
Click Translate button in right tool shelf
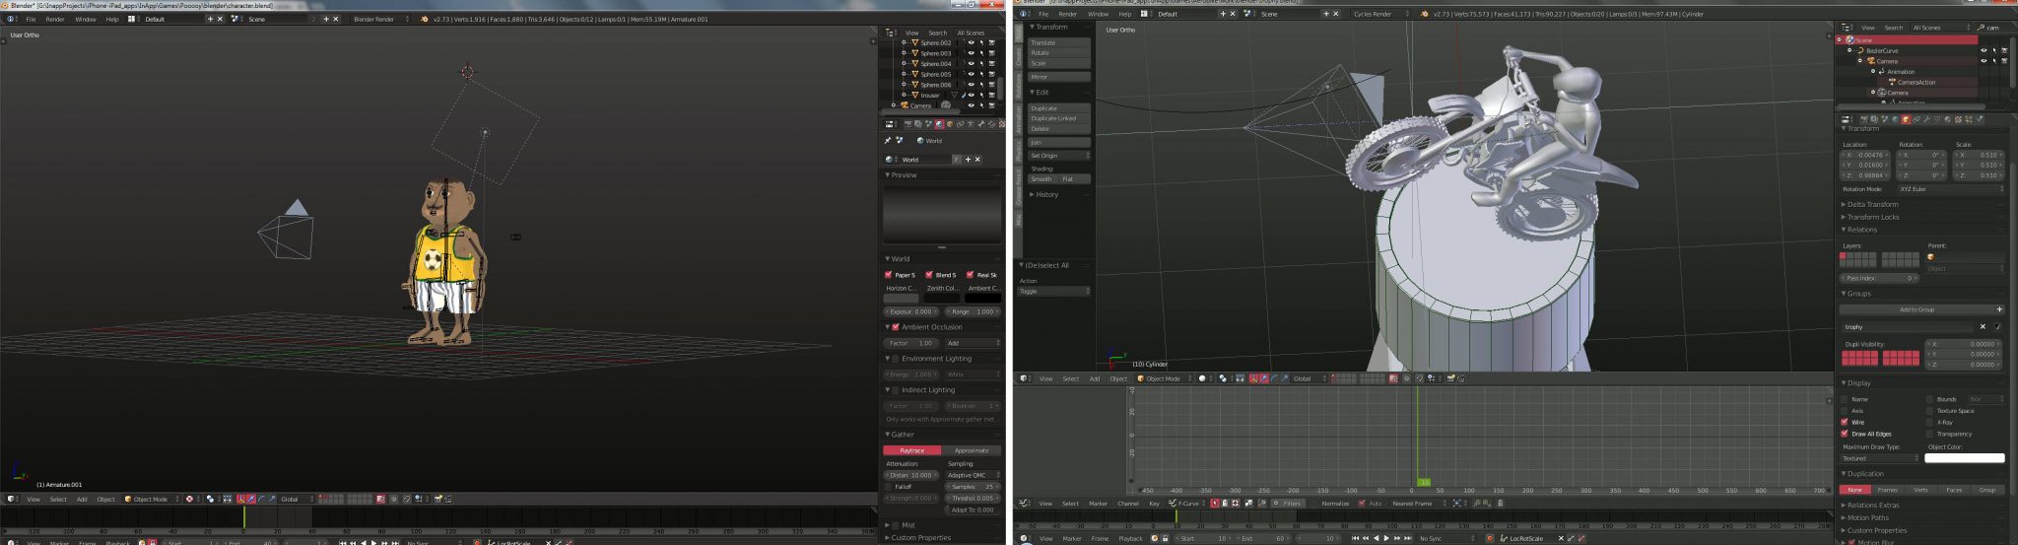(x=1059, y=42)
